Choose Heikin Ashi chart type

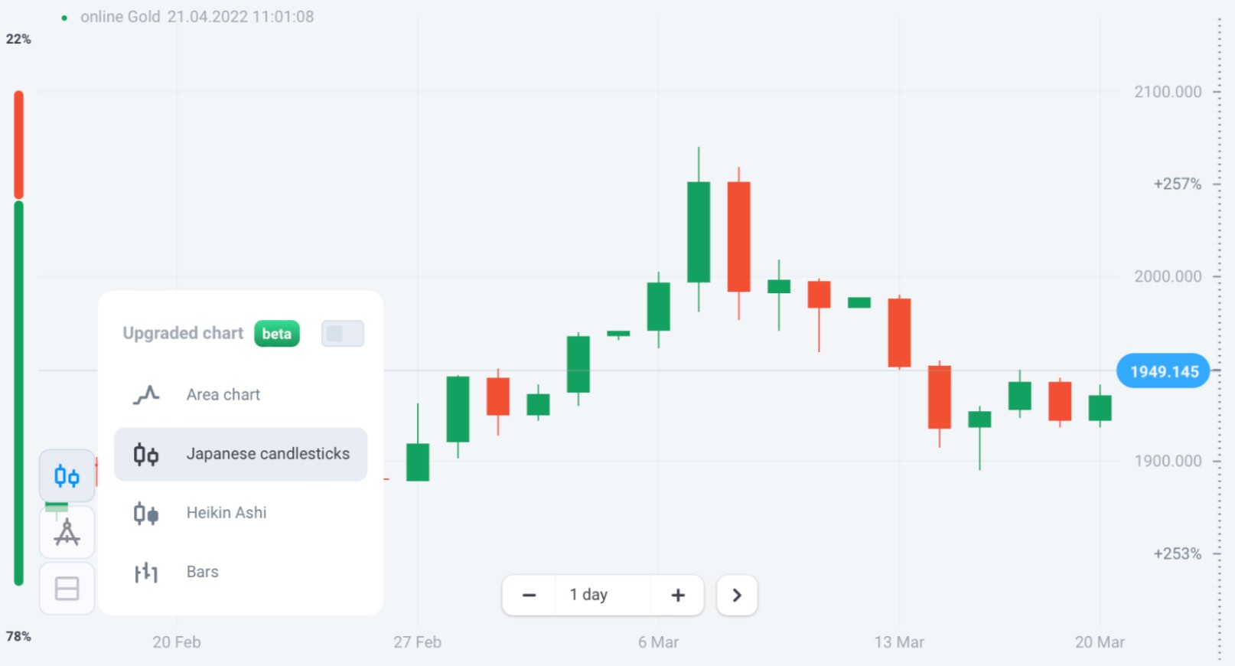pos(226,513)
